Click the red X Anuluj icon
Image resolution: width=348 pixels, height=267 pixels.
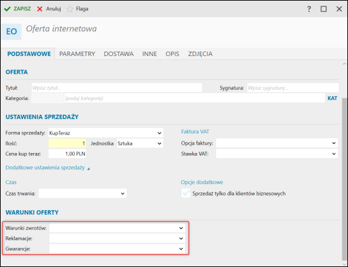pyautogui.click(x=40, y=9)
